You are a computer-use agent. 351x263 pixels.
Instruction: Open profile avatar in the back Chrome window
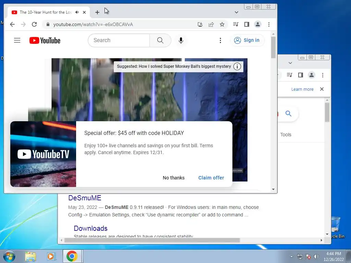click(311, 75)
